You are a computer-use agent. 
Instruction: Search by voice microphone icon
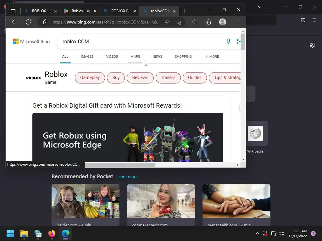click(x=228, y=41)
